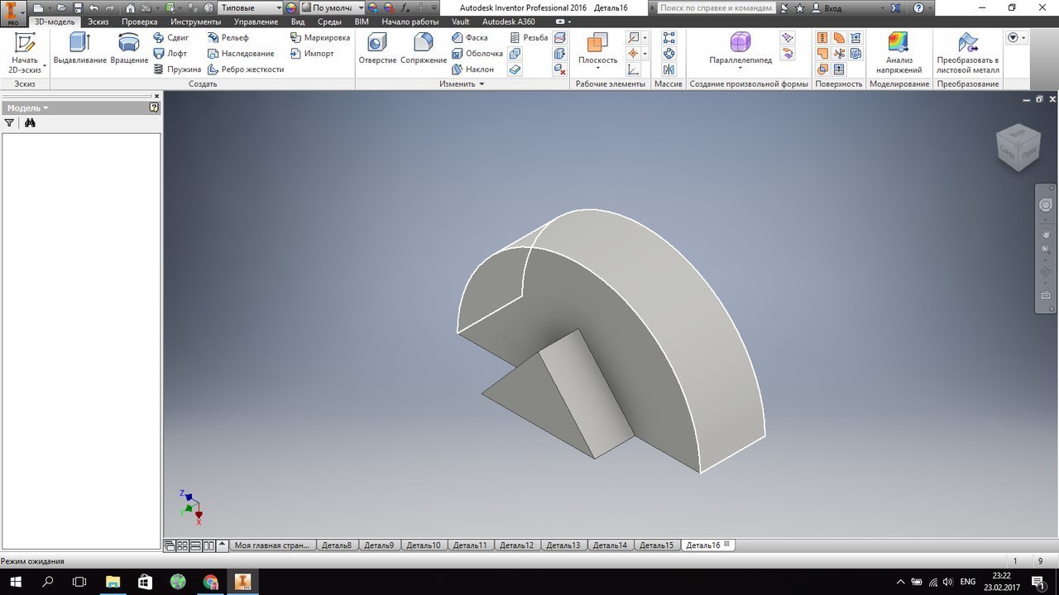Select the Выдавливание (Extrude) tool
The width and height of the screenshot is (1059, 595).
tap(79, 49)
